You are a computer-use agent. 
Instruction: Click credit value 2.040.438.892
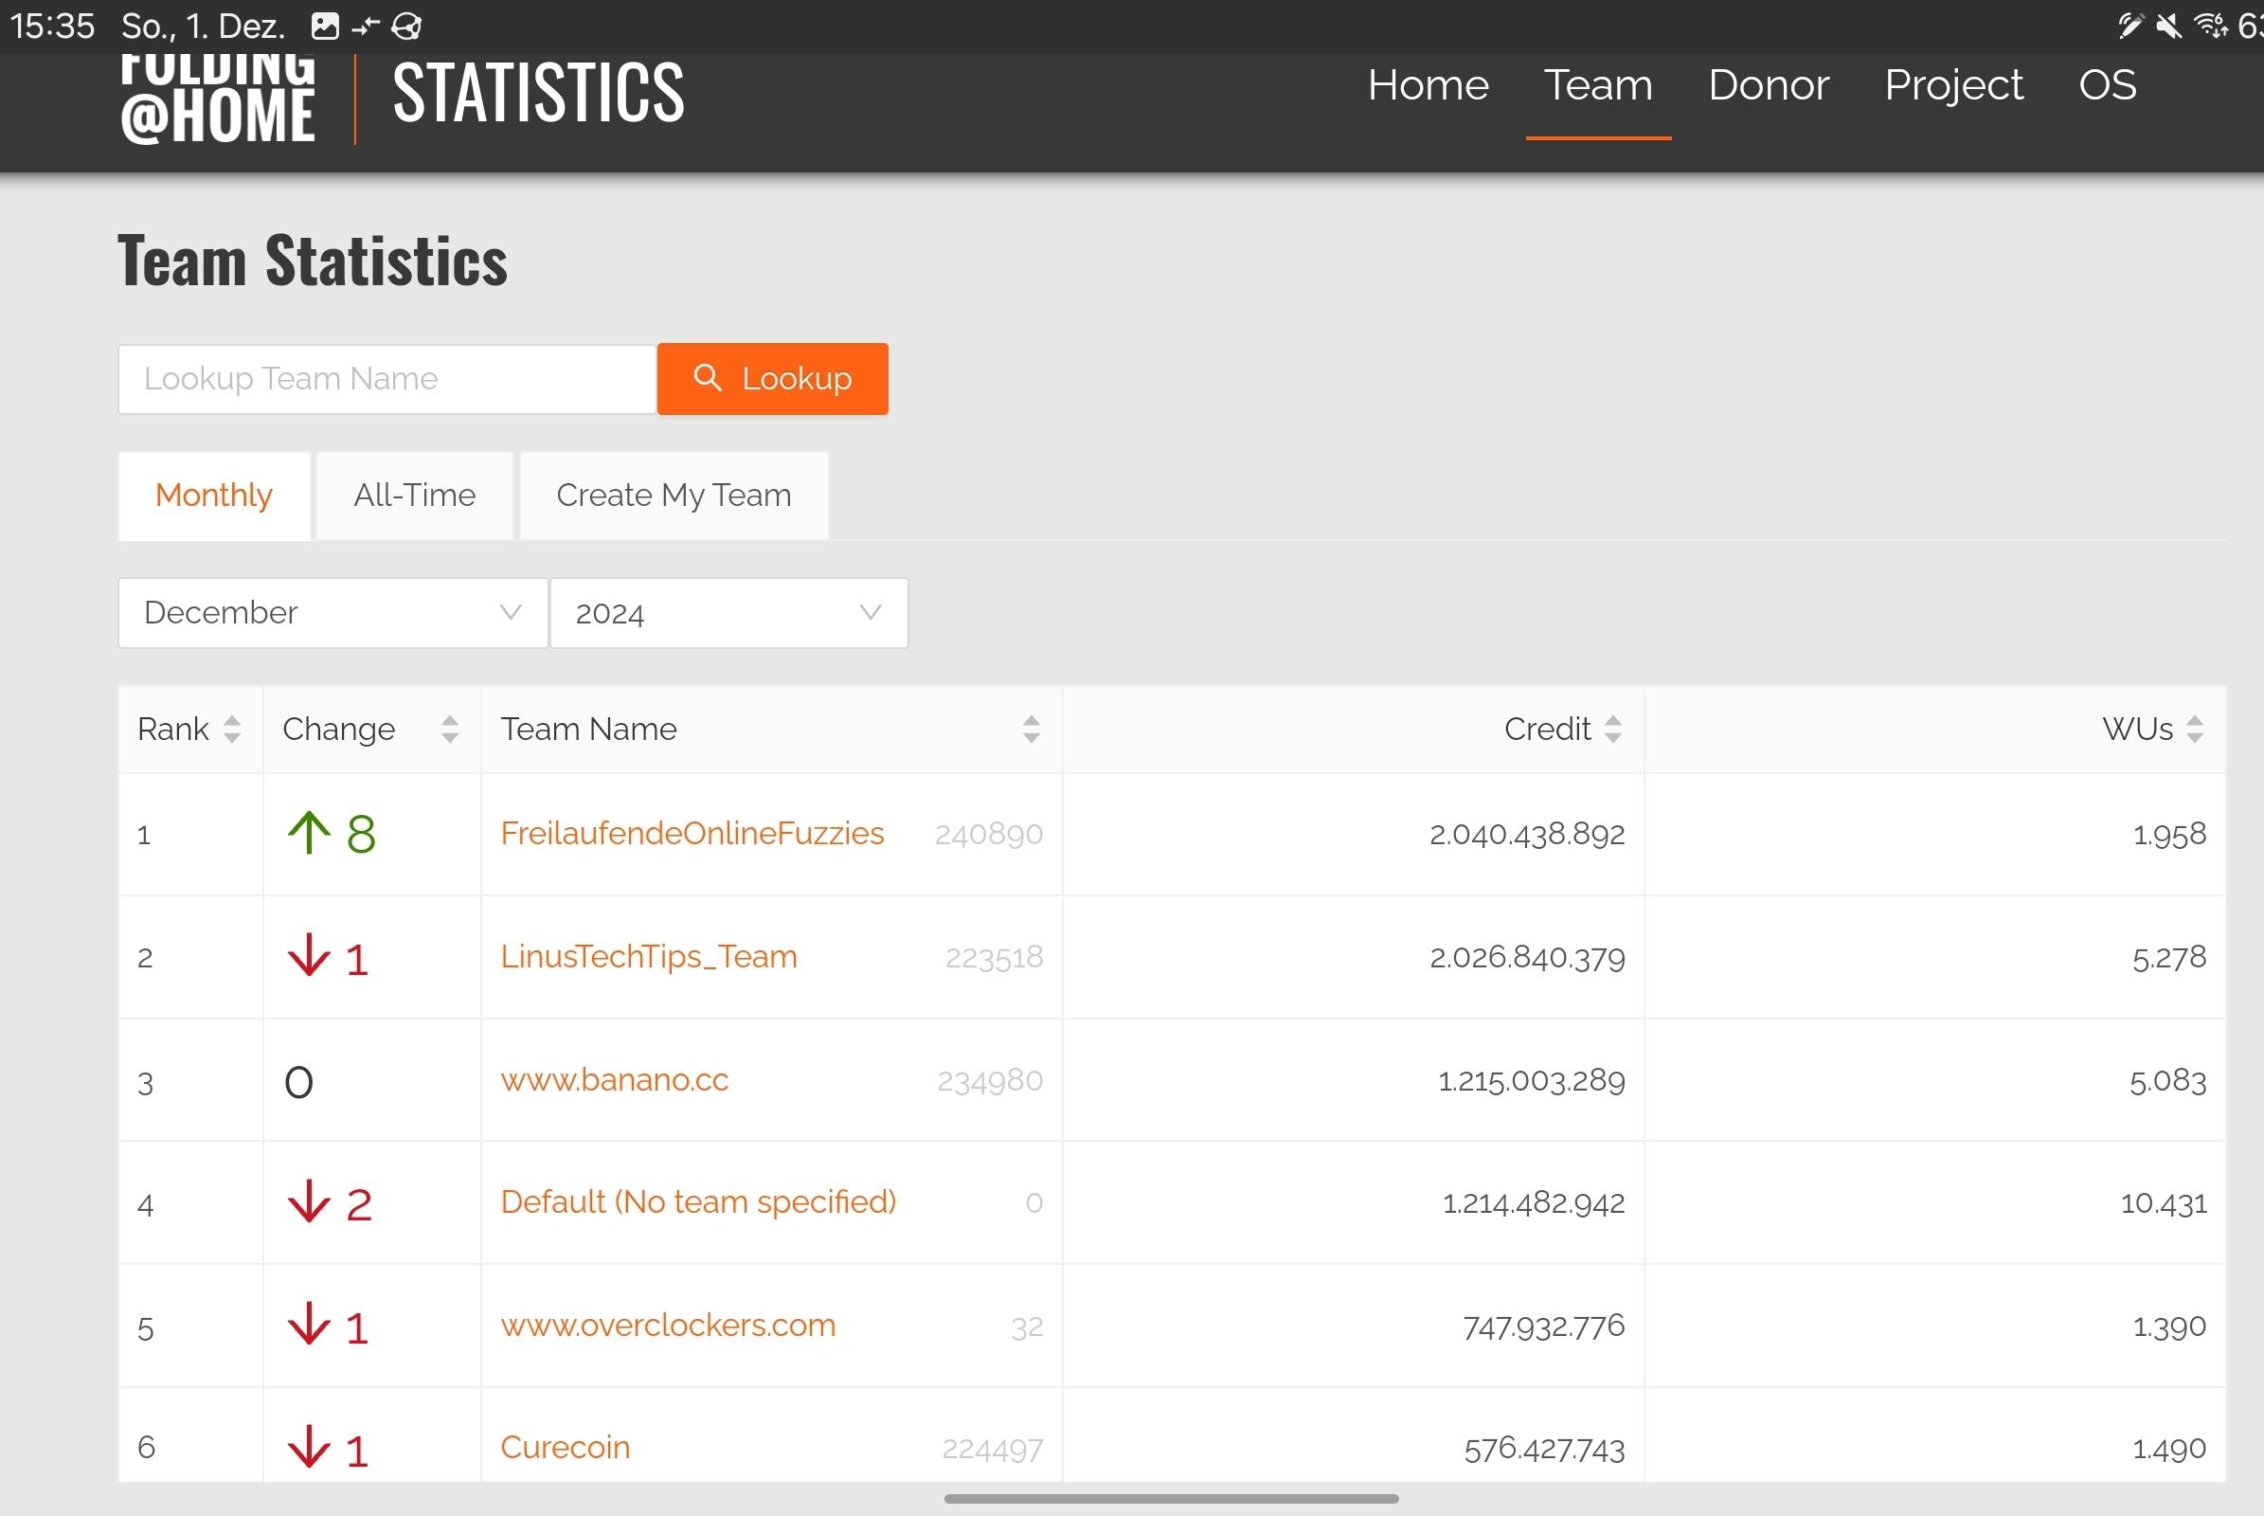[x=1527, y=835]
